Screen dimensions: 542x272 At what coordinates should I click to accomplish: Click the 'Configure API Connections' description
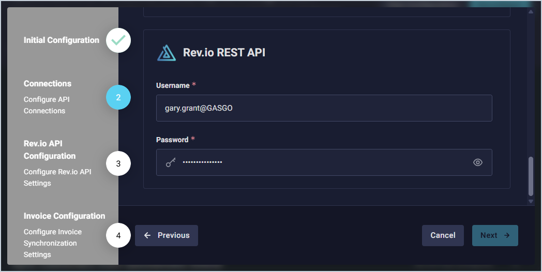[x=47, y=105]
